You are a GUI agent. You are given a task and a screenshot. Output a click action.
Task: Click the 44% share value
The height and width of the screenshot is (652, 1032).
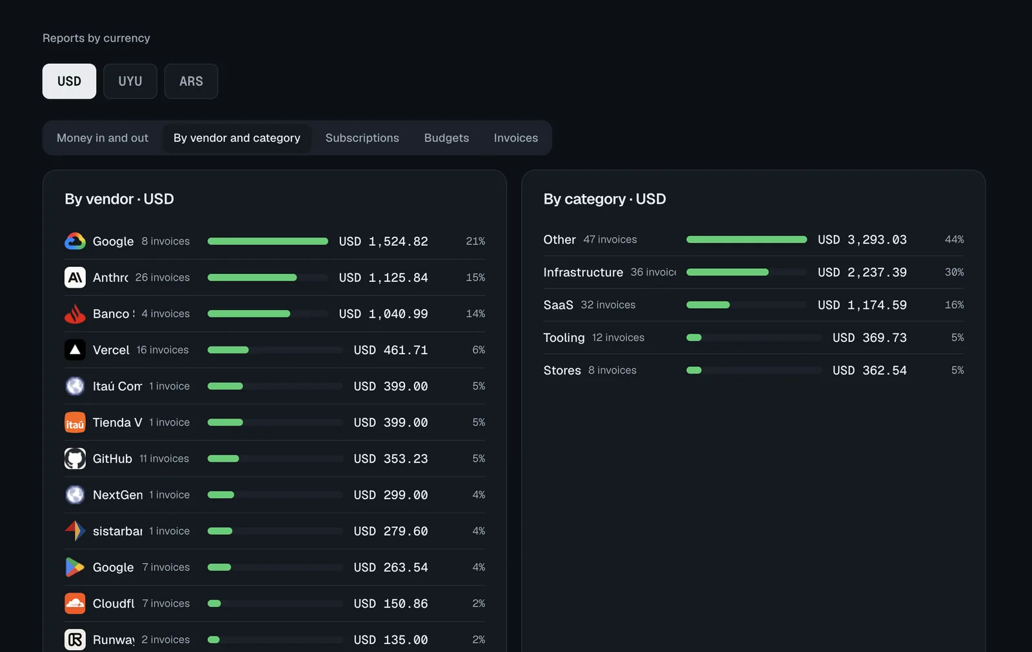(x=954, y=239)
